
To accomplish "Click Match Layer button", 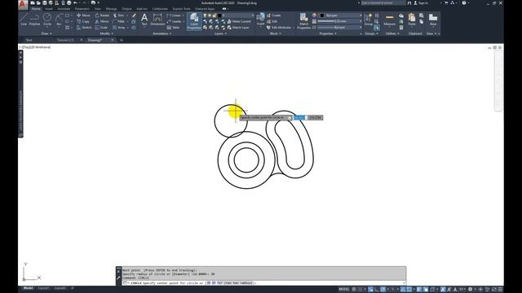I will [238, 28].
